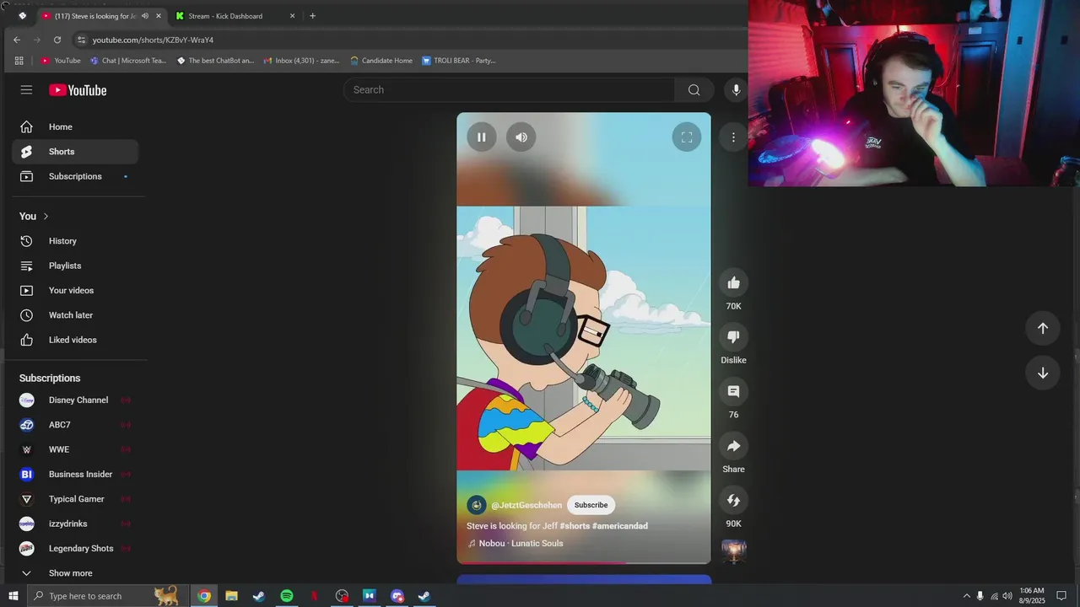Select Shorts in the sidebar
This screenshot has height=607, width=1080.
(x=76, y=152)
